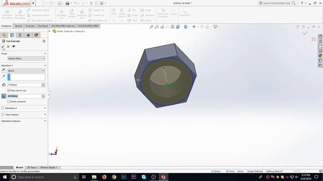Switch to the DimXpert tab
The image size is (323, 181).
click(43, 26)
